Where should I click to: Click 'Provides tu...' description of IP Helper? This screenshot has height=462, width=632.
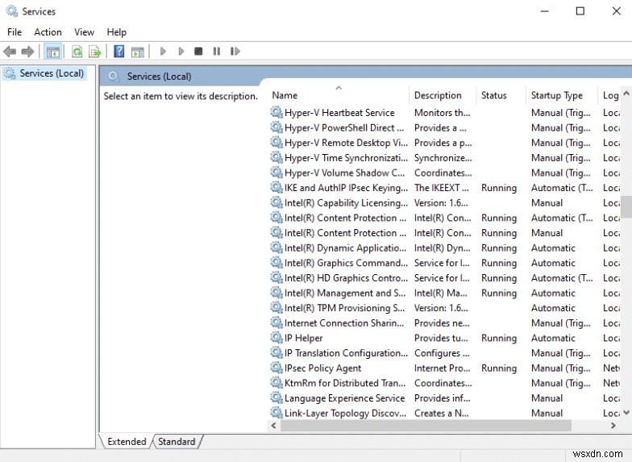coord(441,338)
